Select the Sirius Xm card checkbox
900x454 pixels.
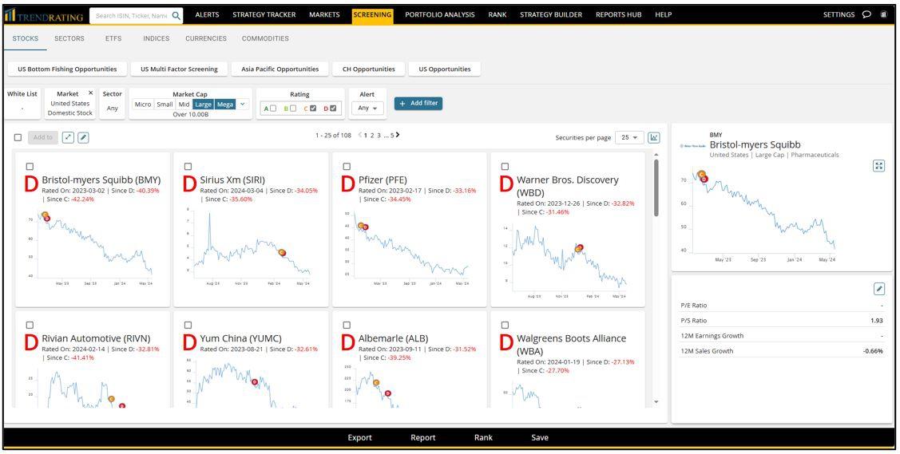tap(188, 166)
